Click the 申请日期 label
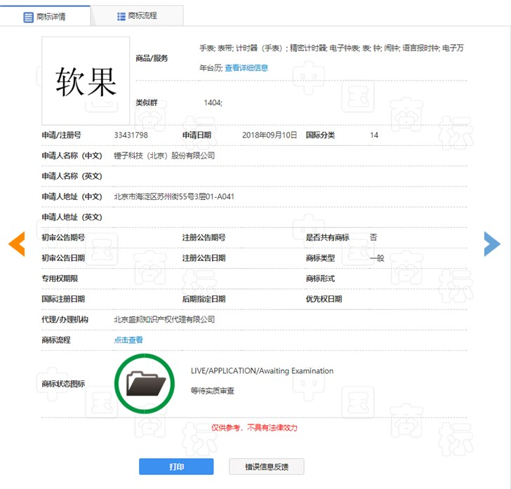Viewport: 511px width, 489px height. pos(197,135)
